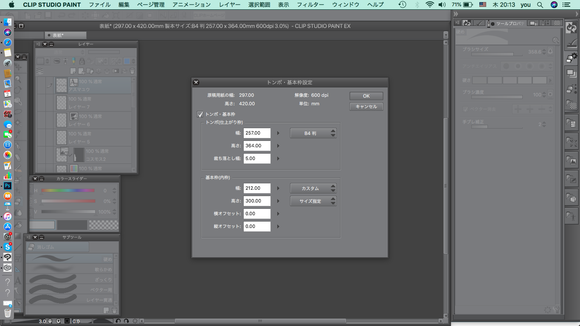Image resolution: width=580 pixels, height=326 pixels.
Task: Open the eraser-with-gear sub tool detail icon
Action: click(x=572, y=58)
